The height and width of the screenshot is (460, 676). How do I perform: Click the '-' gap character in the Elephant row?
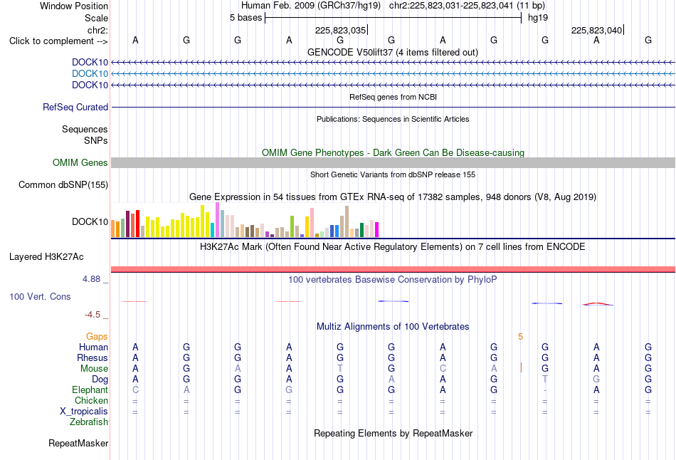pos(545,390)
